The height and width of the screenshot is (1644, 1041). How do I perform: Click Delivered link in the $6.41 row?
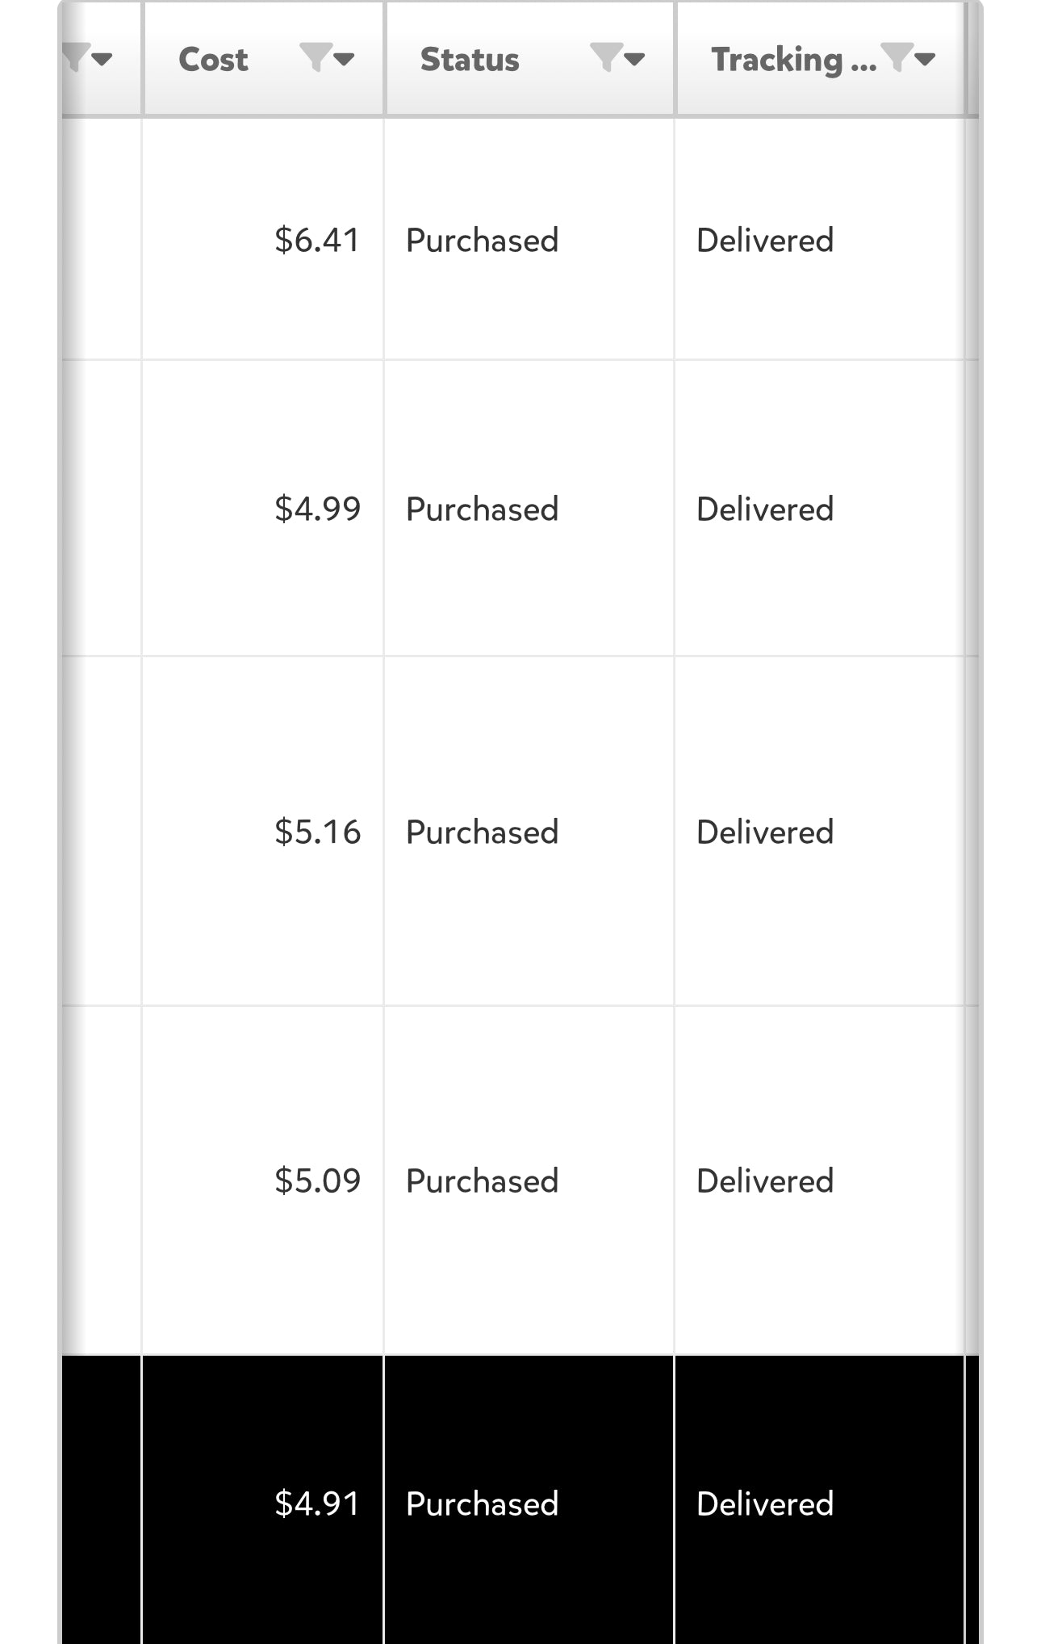(765, 241)
